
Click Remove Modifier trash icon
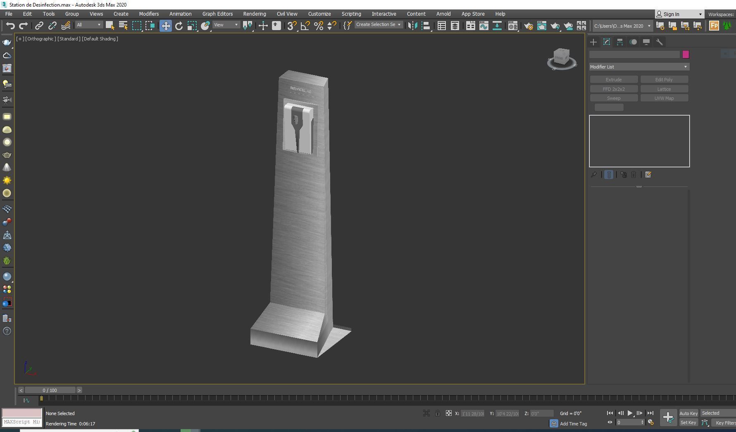coord(634,175)
